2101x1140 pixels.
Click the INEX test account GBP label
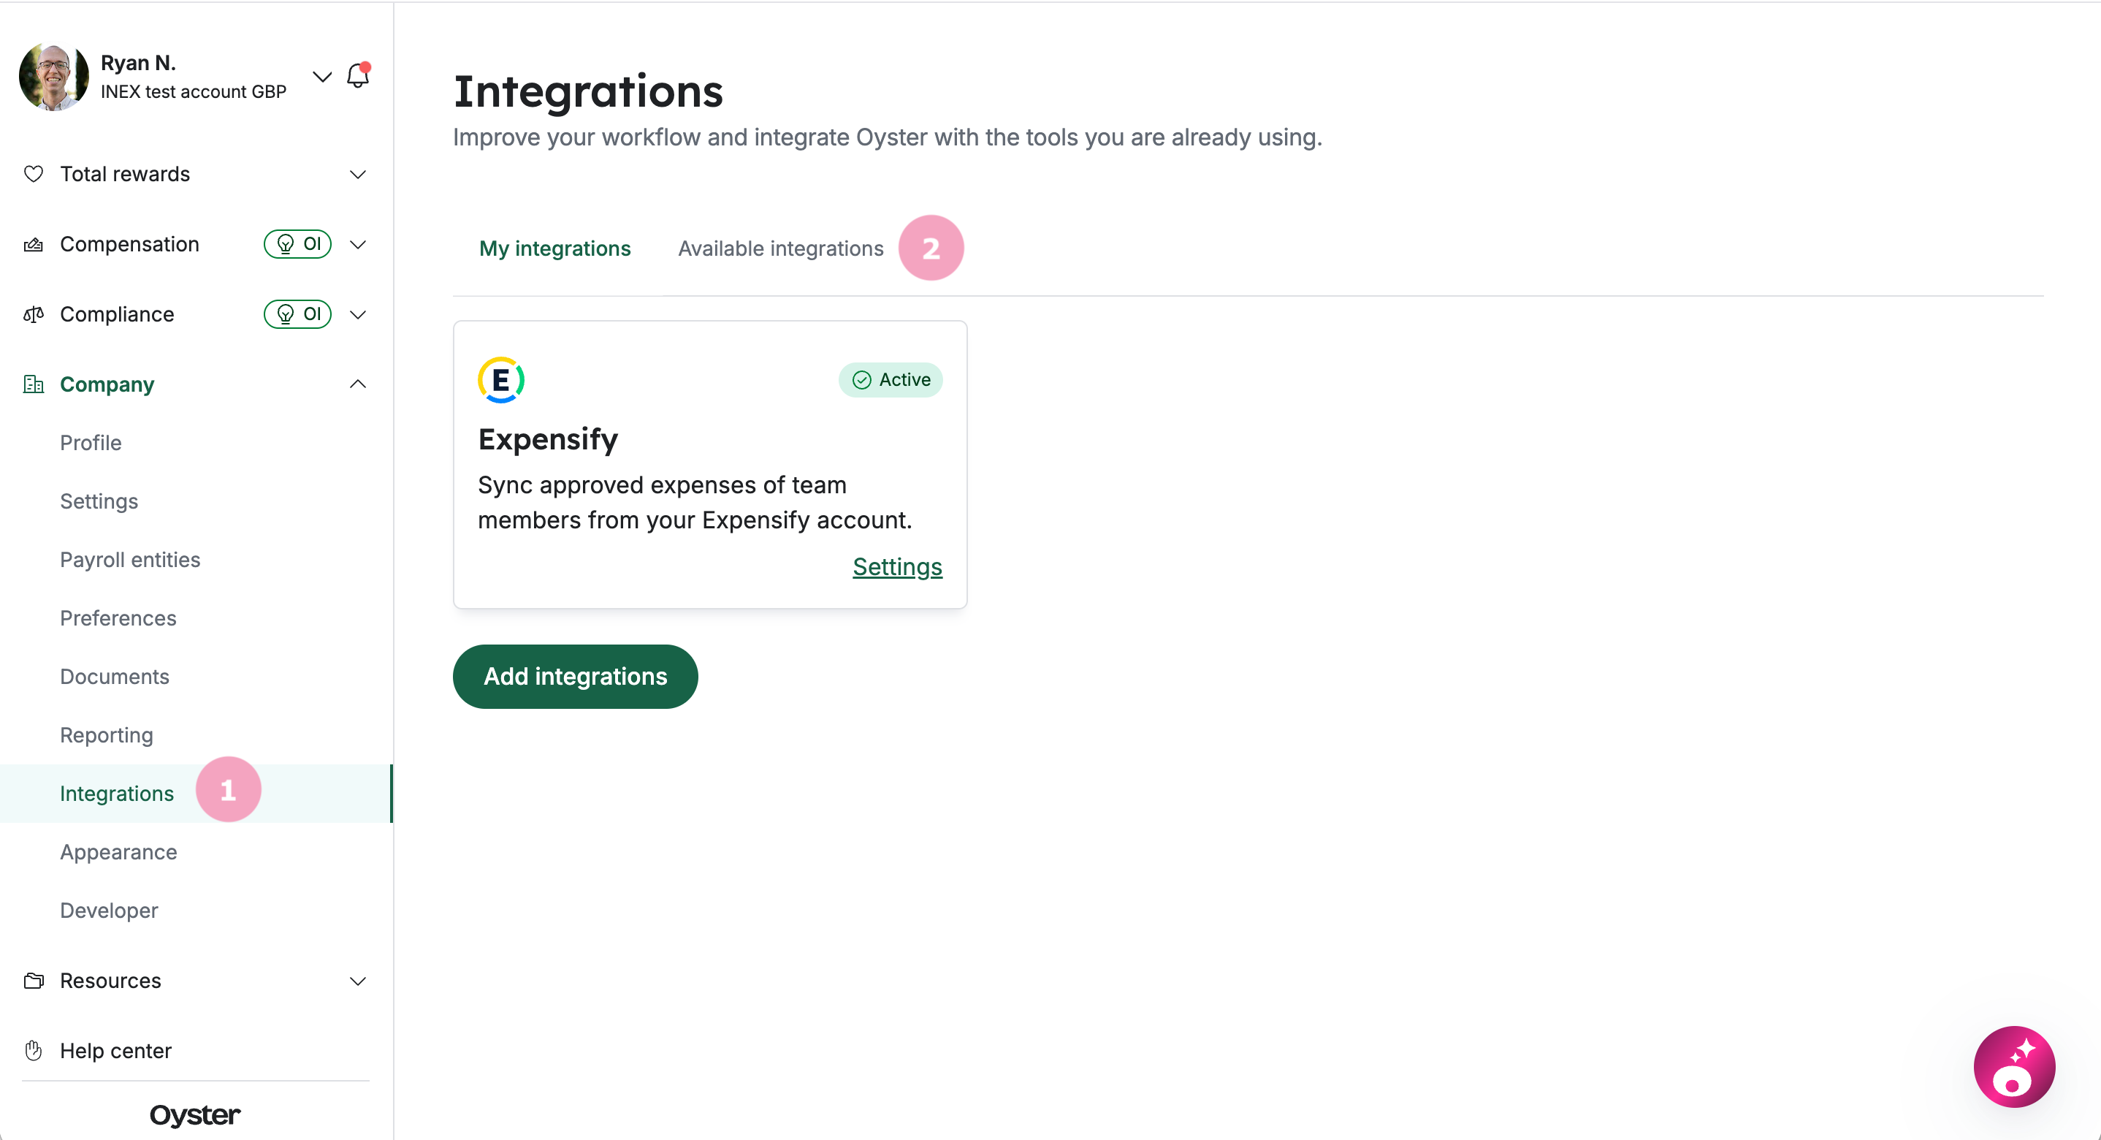[x=194, y=91]
